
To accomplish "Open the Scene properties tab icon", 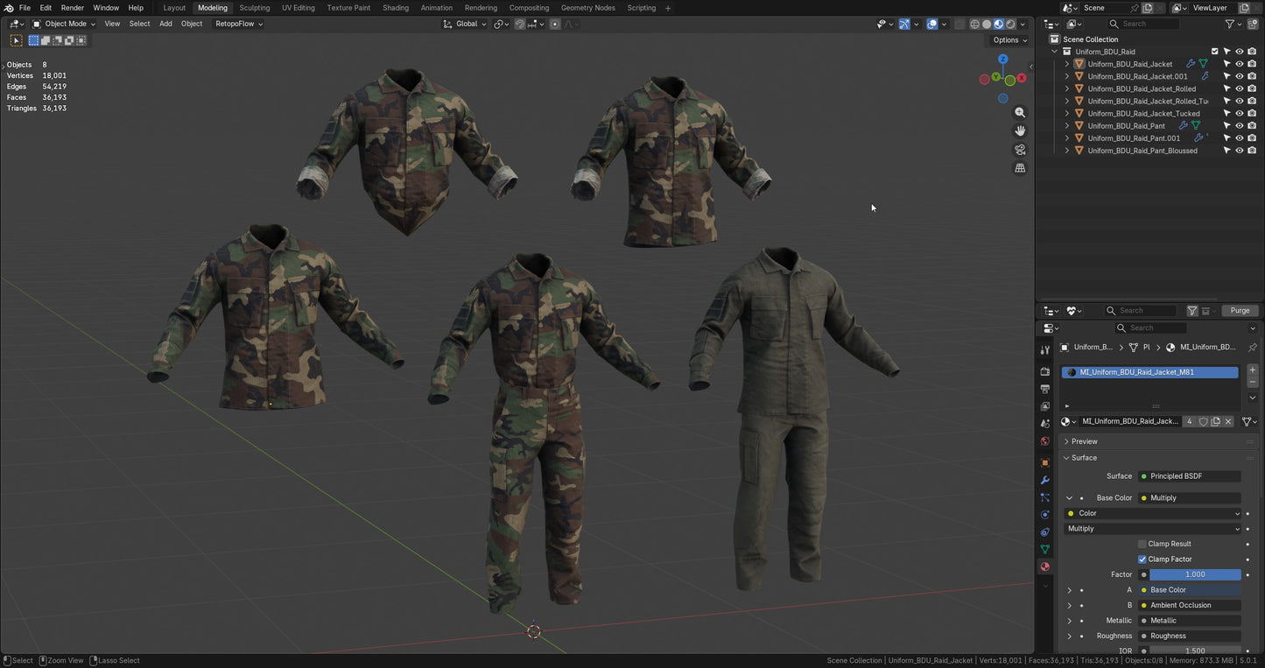I will point(1044,424).
